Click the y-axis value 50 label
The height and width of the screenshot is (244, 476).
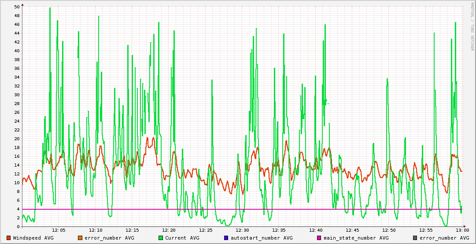coord(17,7)
